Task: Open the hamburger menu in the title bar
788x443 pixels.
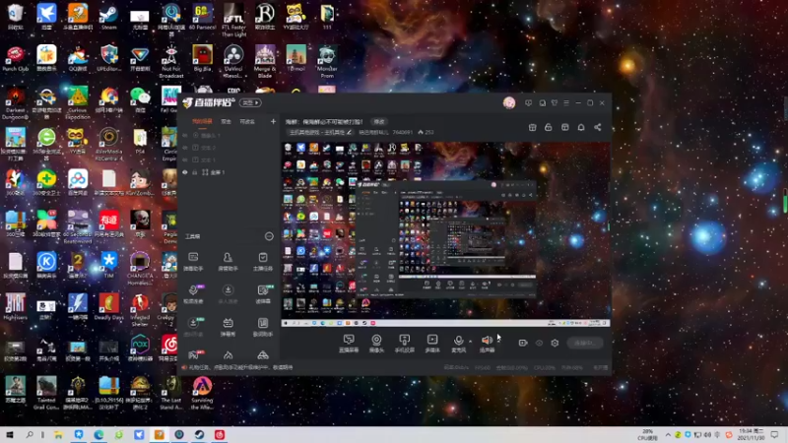Action: point(566,103)
